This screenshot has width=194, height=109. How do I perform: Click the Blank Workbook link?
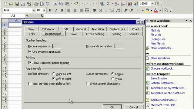[x=160, y=58]
